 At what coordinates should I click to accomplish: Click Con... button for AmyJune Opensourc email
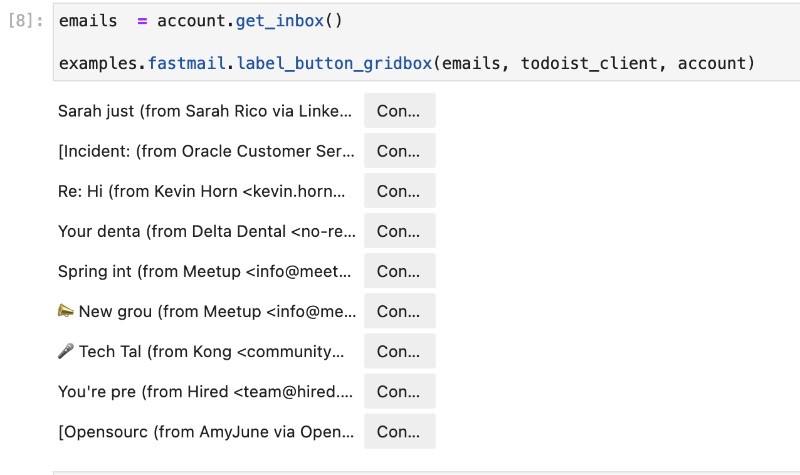coord(399,432)
